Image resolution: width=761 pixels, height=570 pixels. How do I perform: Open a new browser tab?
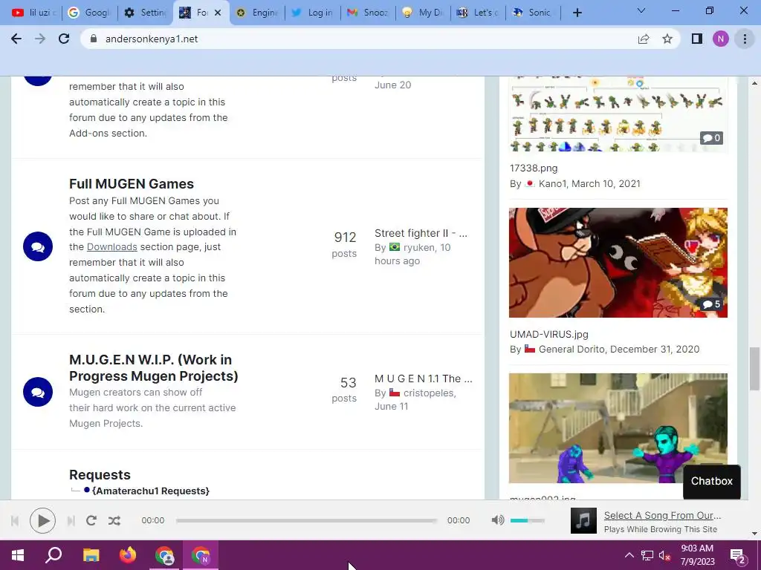[577, 13]
